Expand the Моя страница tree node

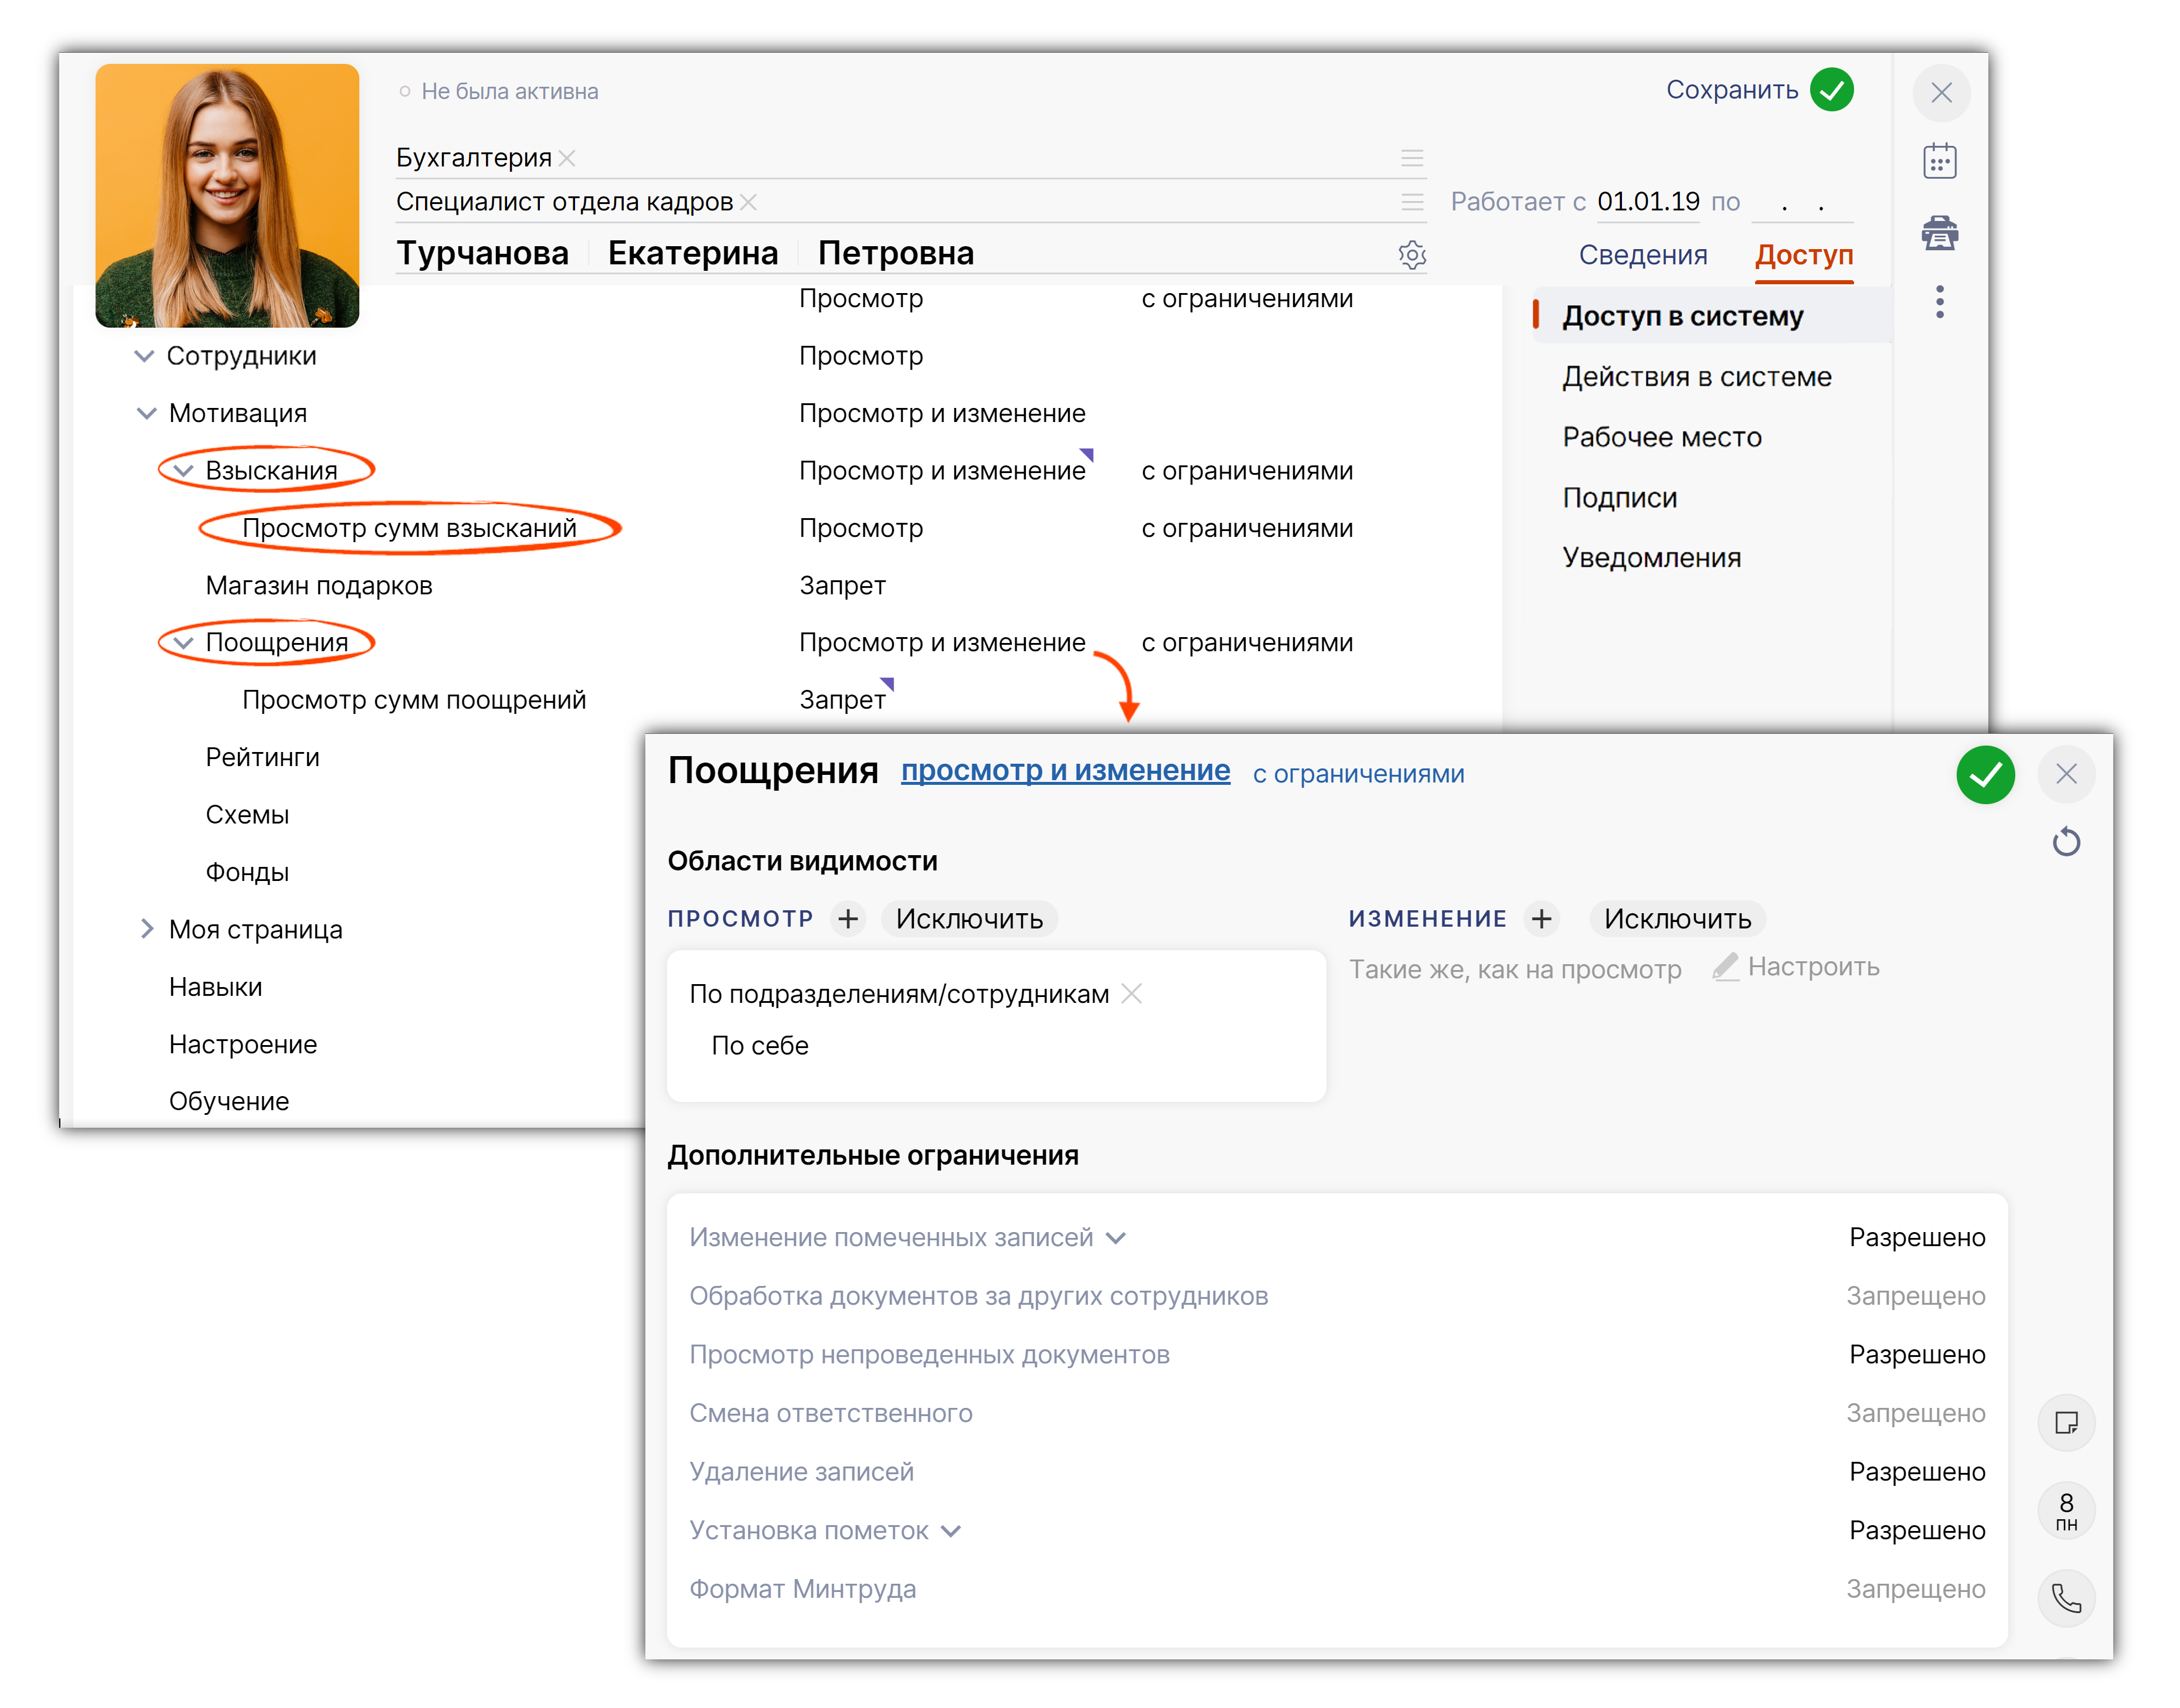coord(147,929)
